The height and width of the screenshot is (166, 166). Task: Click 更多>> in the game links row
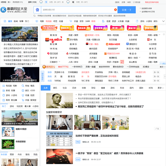tap(162, 67)
